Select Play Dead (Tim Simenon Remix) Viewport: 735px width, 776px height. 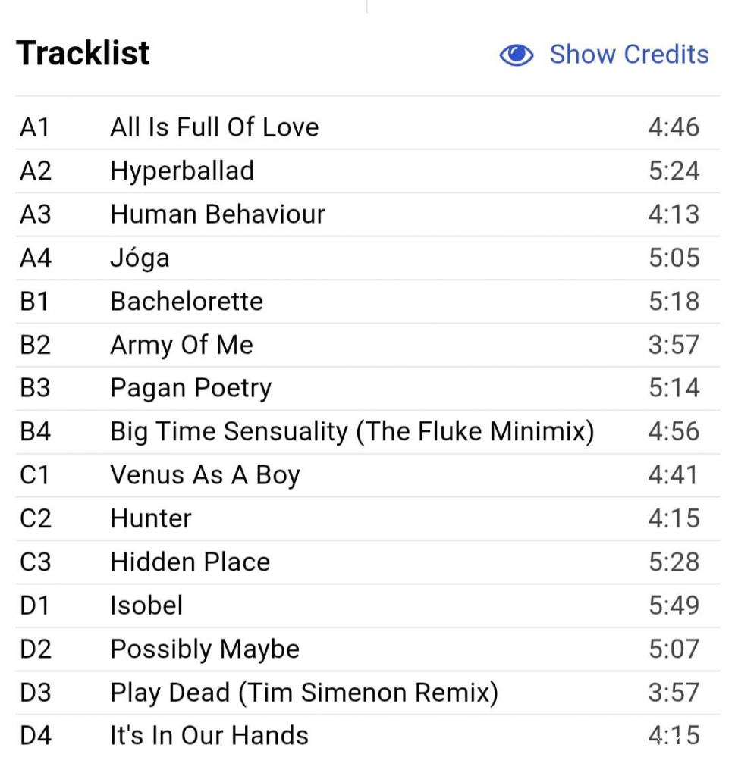(305, 693)
